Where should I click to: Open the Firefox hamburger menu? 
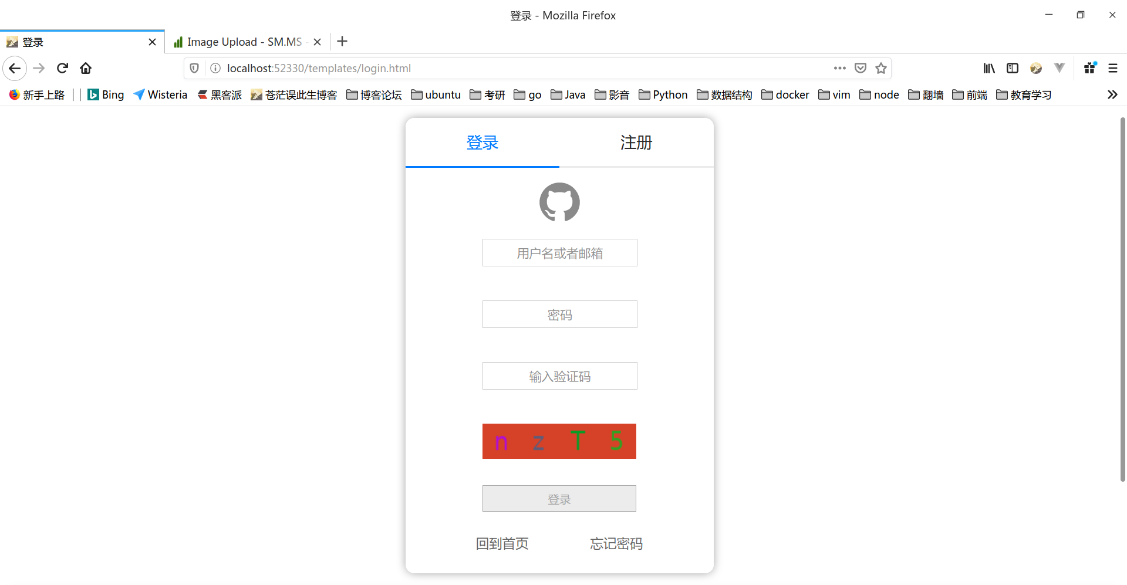[1113, 68]
